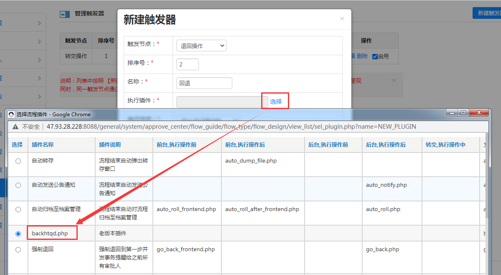Select the 自动归档至档案管理 radio button
Viewport: 501px width, 275px height.
pos(18,210)
